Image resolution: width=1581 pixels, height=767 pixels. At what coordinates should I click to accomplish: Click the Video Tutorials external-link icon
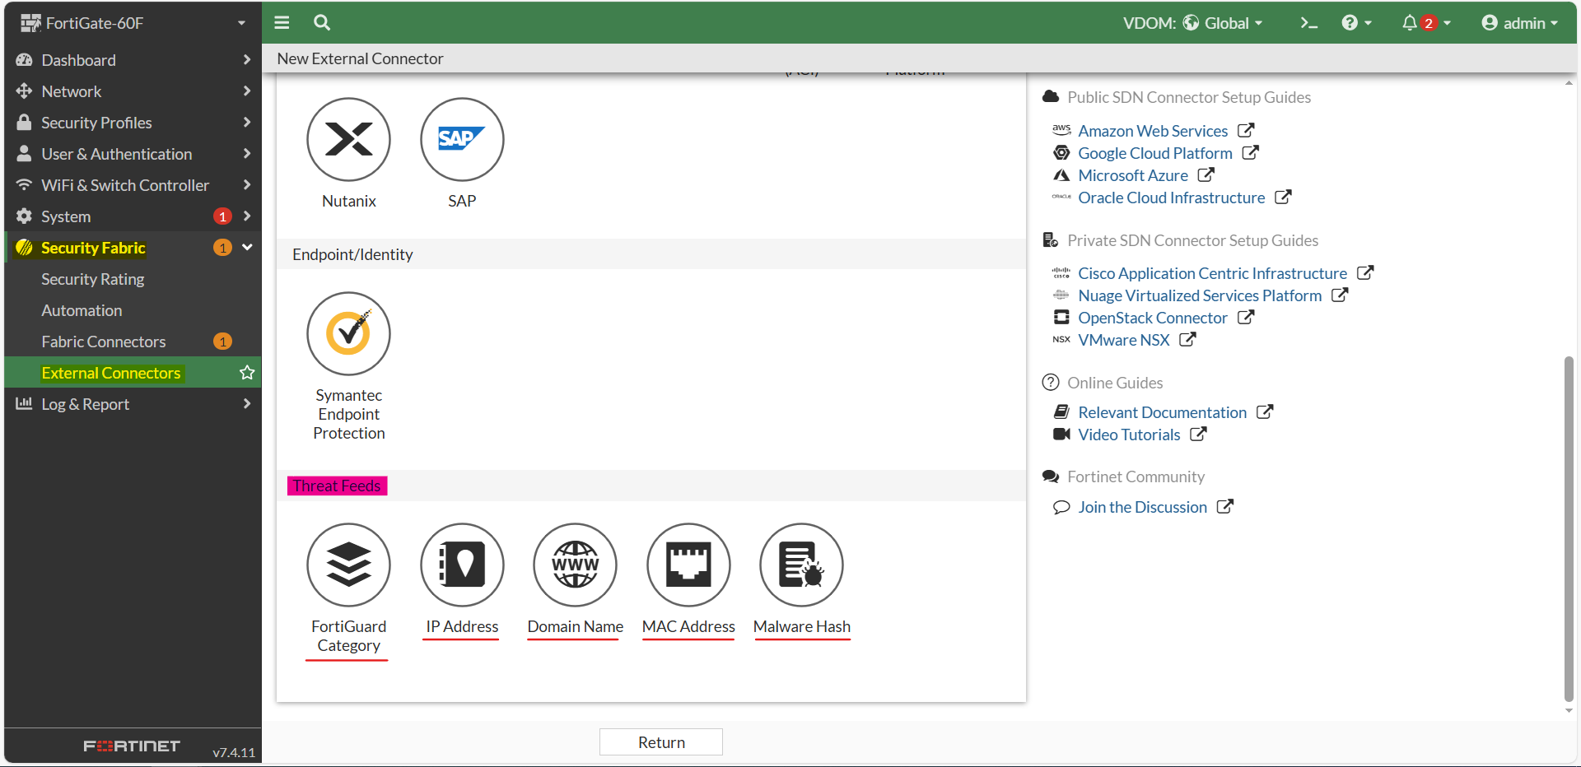pyautogui.click(x=1198, y=434)
